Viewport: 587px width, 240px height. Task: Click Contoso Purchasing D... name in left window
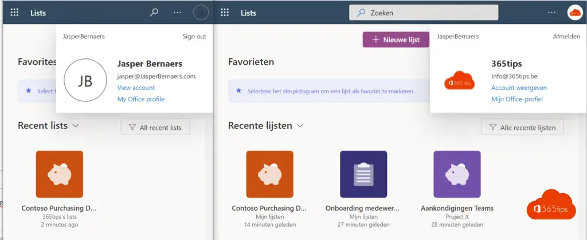[x=59, y=208]
